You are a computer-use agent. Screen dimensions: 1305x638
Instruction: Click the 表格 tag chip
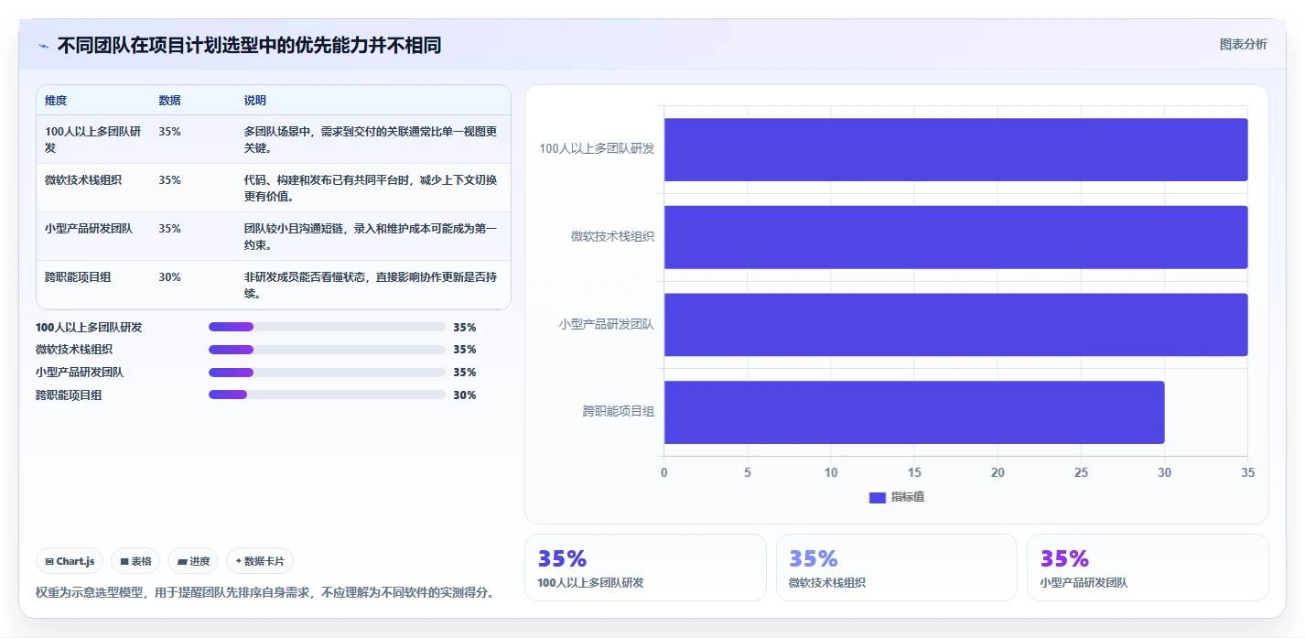[135, 561]
